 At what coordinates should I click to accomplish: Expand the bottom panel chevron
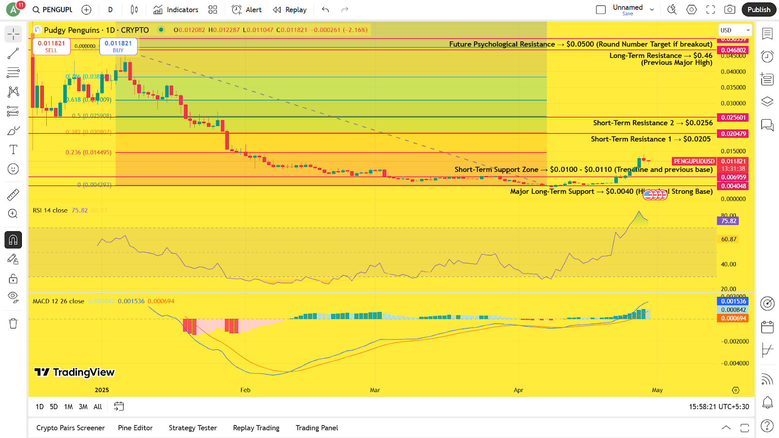pos(726,428)
